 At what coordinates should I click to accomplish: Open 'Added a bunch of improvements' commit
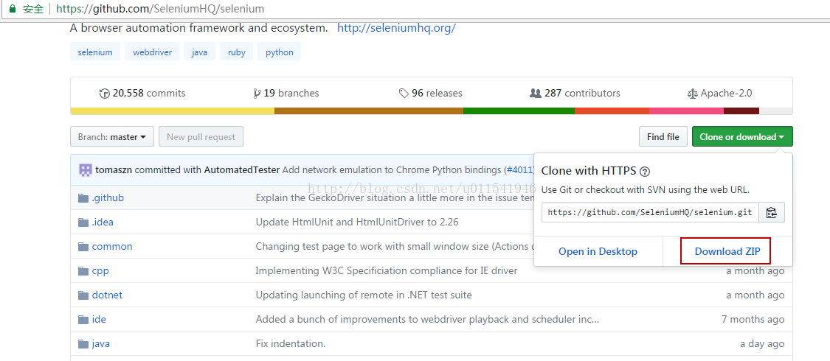click(x=428, y=320)
